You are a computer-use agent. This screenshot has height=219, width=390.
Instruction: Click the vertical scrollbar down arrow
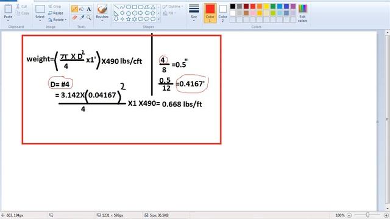(x=388, y=209)
